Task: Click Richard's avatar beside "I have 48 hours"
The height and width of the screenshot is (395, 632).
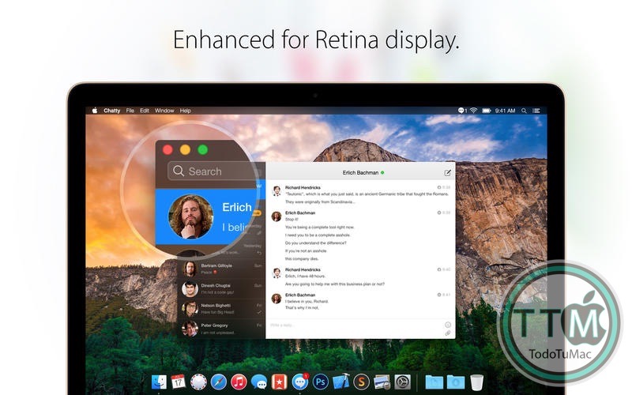Action: pos(276,273)
